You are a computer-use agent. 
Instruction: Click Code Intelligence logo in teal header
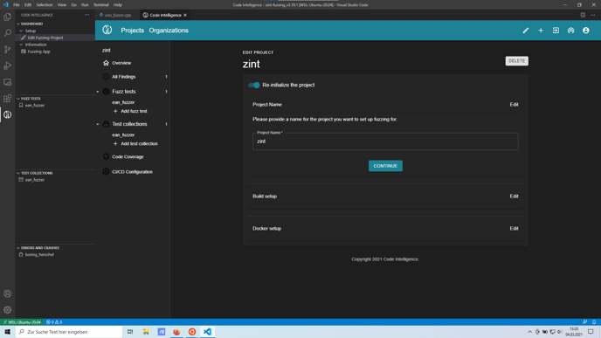(x=107, y=30)
